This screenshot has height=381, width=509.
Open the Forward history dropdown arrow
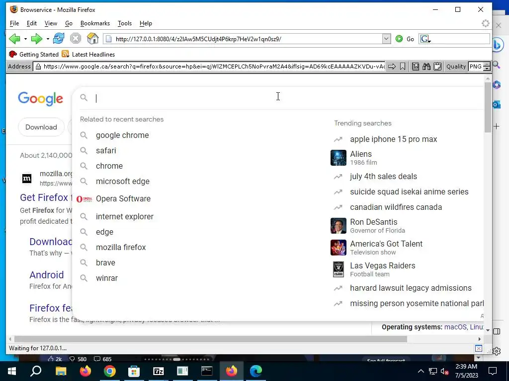pos(48,39)
